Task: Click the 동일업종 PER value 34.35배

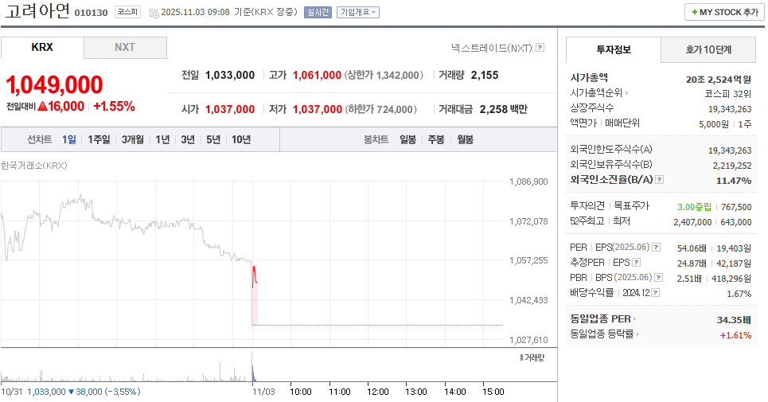Action: coord(734,320)
